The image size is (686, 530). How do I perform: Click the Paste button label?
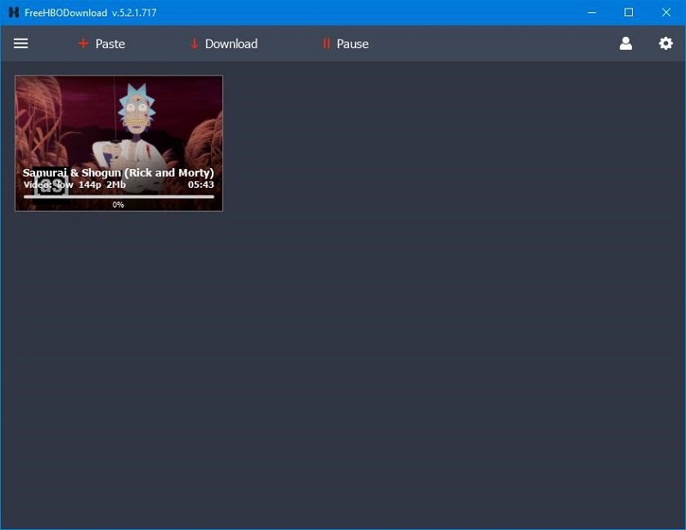coord(111,44)
